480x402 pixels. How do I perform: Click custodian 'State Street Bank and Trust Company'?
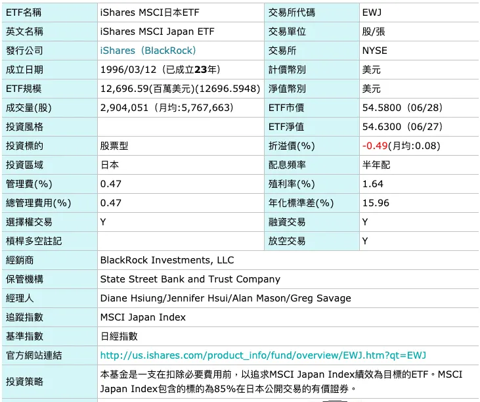click(x=190, y=279)
